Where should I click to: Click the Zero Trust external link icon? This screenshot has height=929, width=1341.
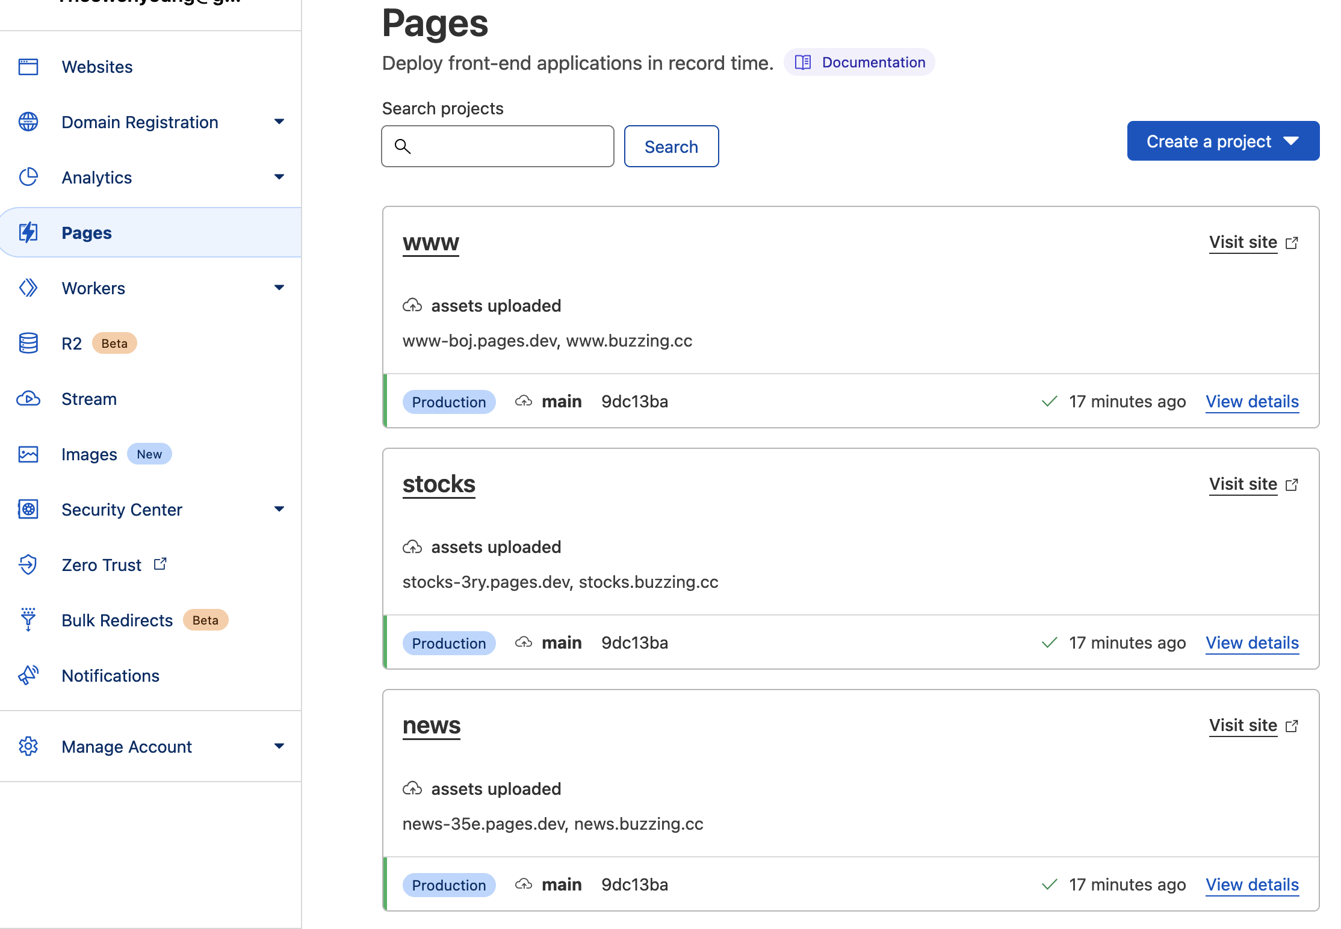pos(160,564)
